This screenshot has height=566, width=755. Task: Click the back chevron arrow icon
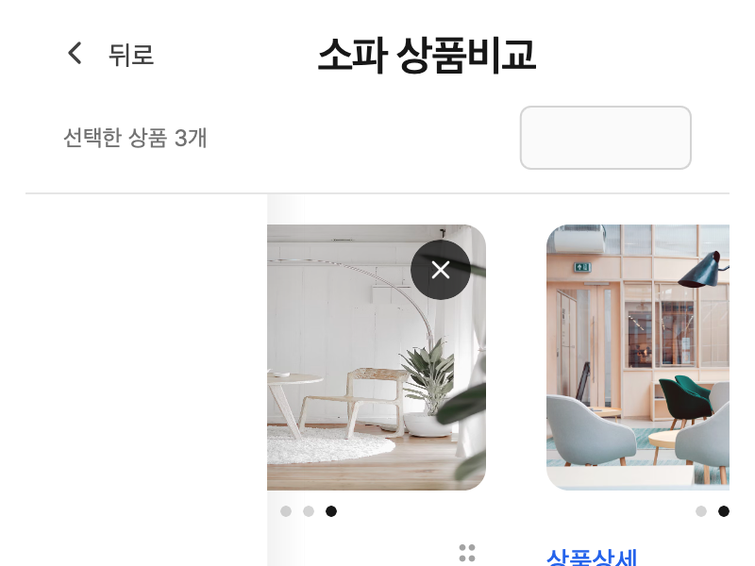(75, 53)
